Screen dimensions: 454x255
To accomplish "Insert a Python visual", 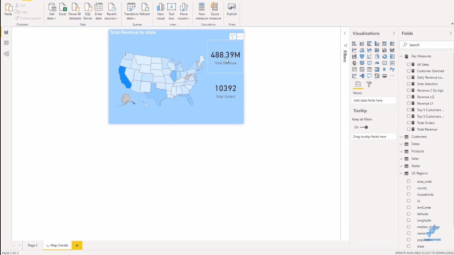I will pyautogui.click(x=392, y=69).
